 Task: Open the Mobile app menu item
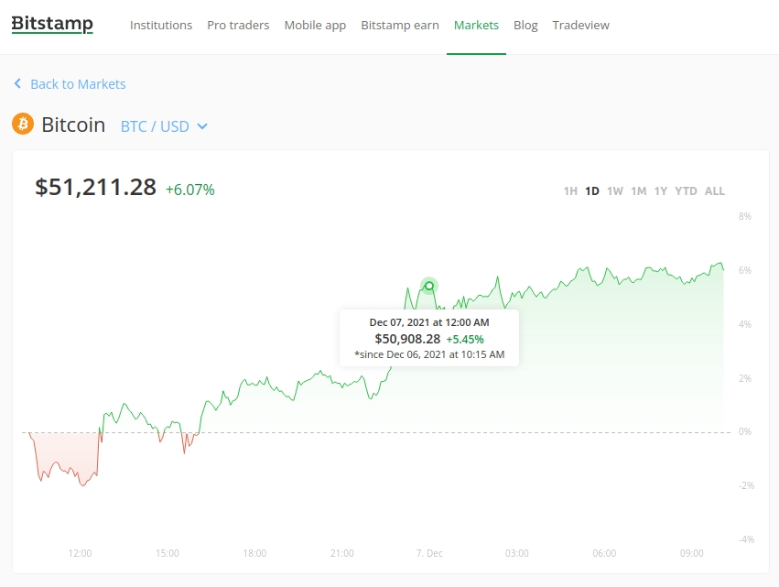click(x=315, y=26)
